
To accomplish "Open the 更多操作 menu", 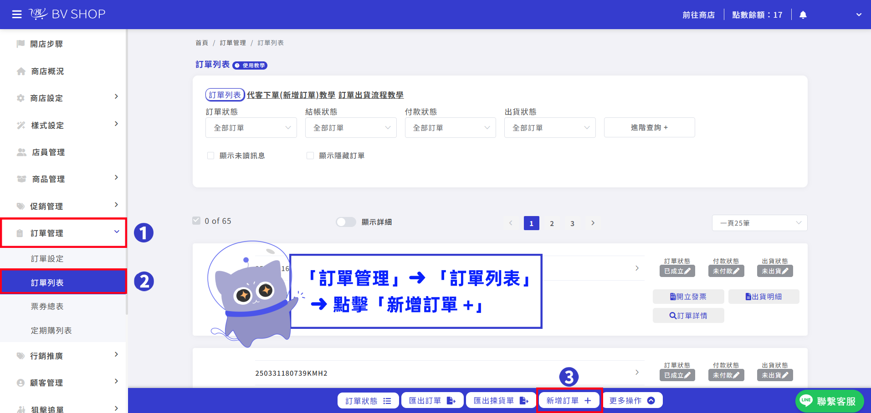I will (632, 401).
